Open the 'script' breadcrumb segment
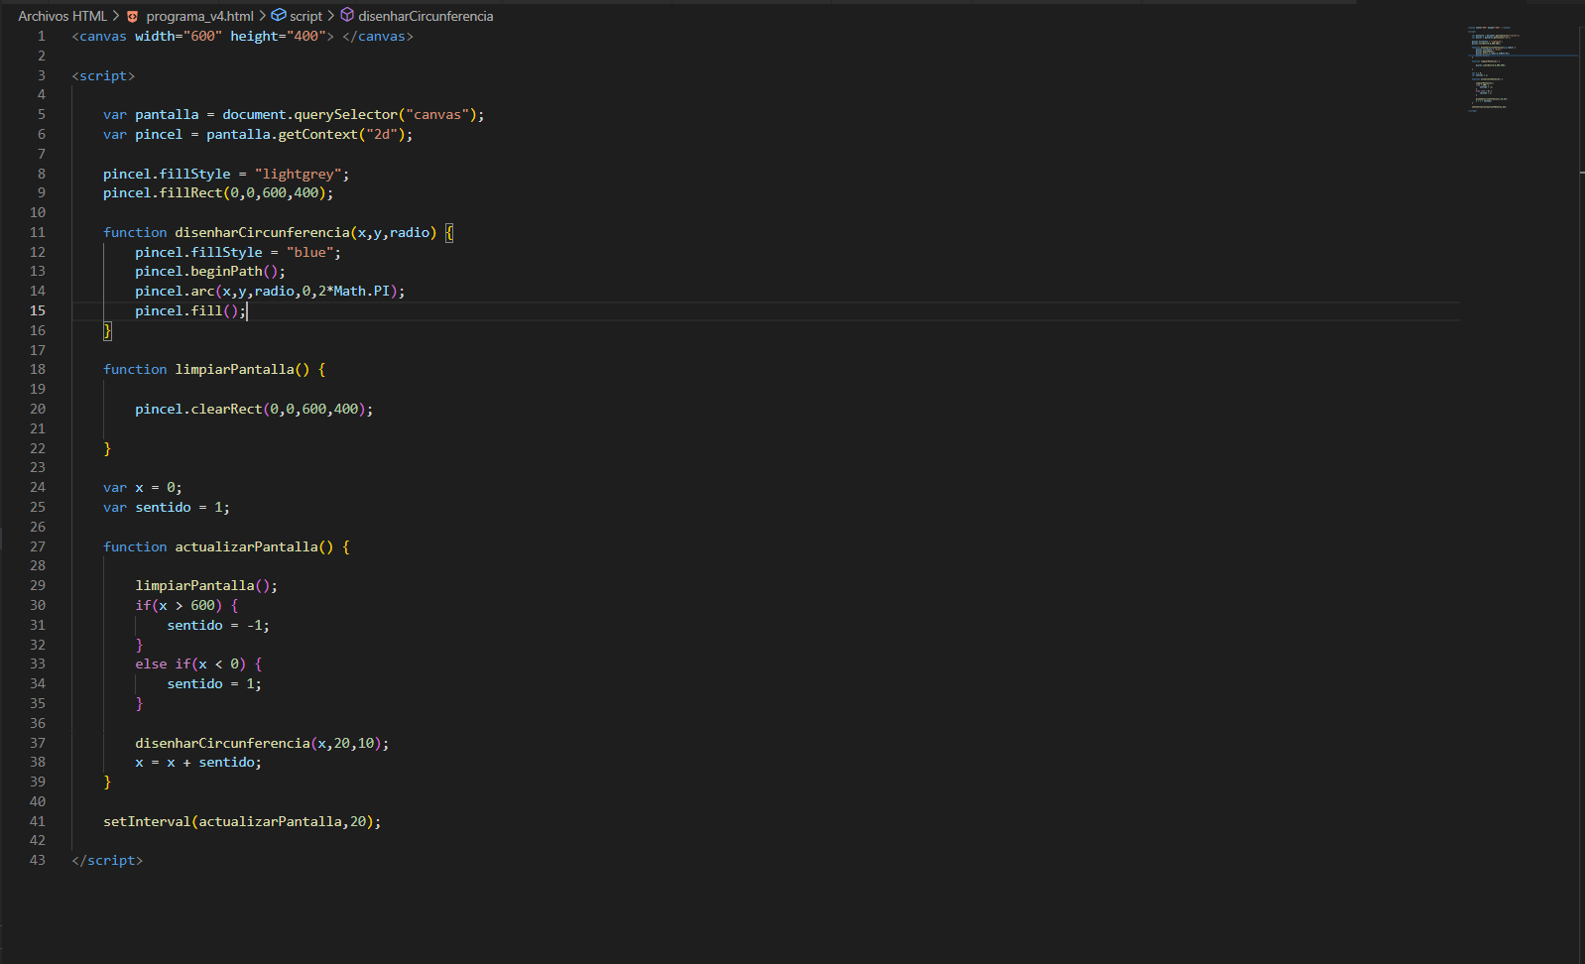Screen dimensions: 1585x964 tap(305, 16)
